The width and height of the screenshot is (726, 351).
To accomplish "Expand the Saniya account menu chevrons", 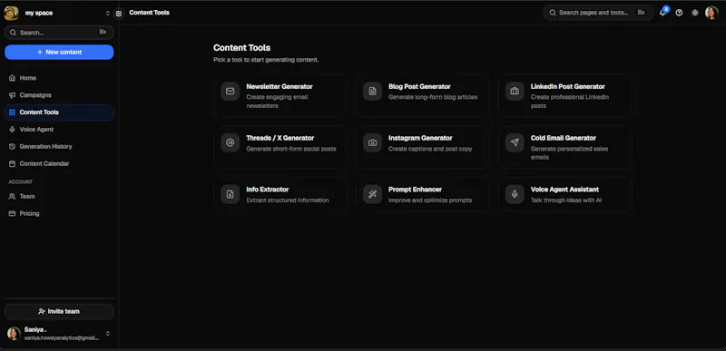I will point(107,334).
